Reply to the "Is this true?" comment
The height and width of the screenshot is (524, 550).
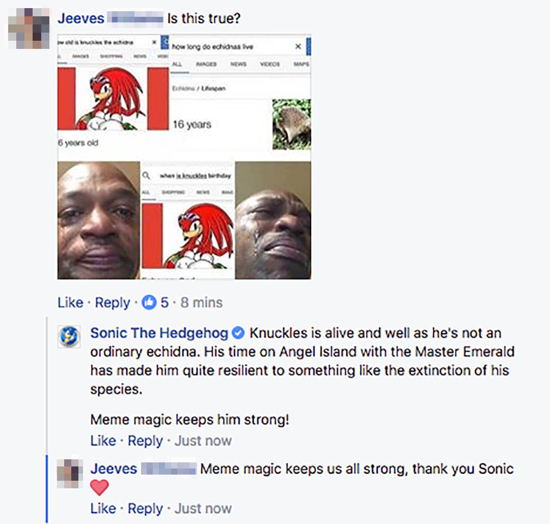click(x=113, y=302)
